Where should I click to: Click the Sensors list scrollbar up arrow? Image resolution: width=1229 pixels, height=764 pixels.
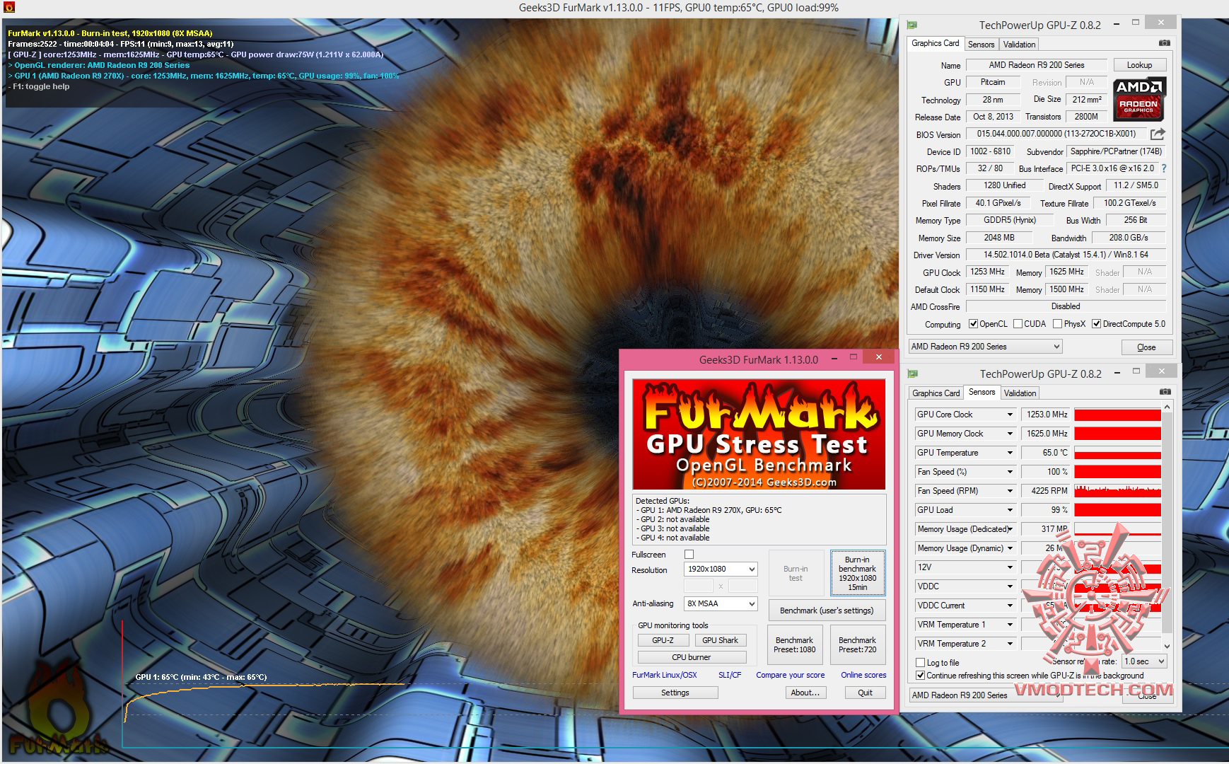(x=1167, y=407)
